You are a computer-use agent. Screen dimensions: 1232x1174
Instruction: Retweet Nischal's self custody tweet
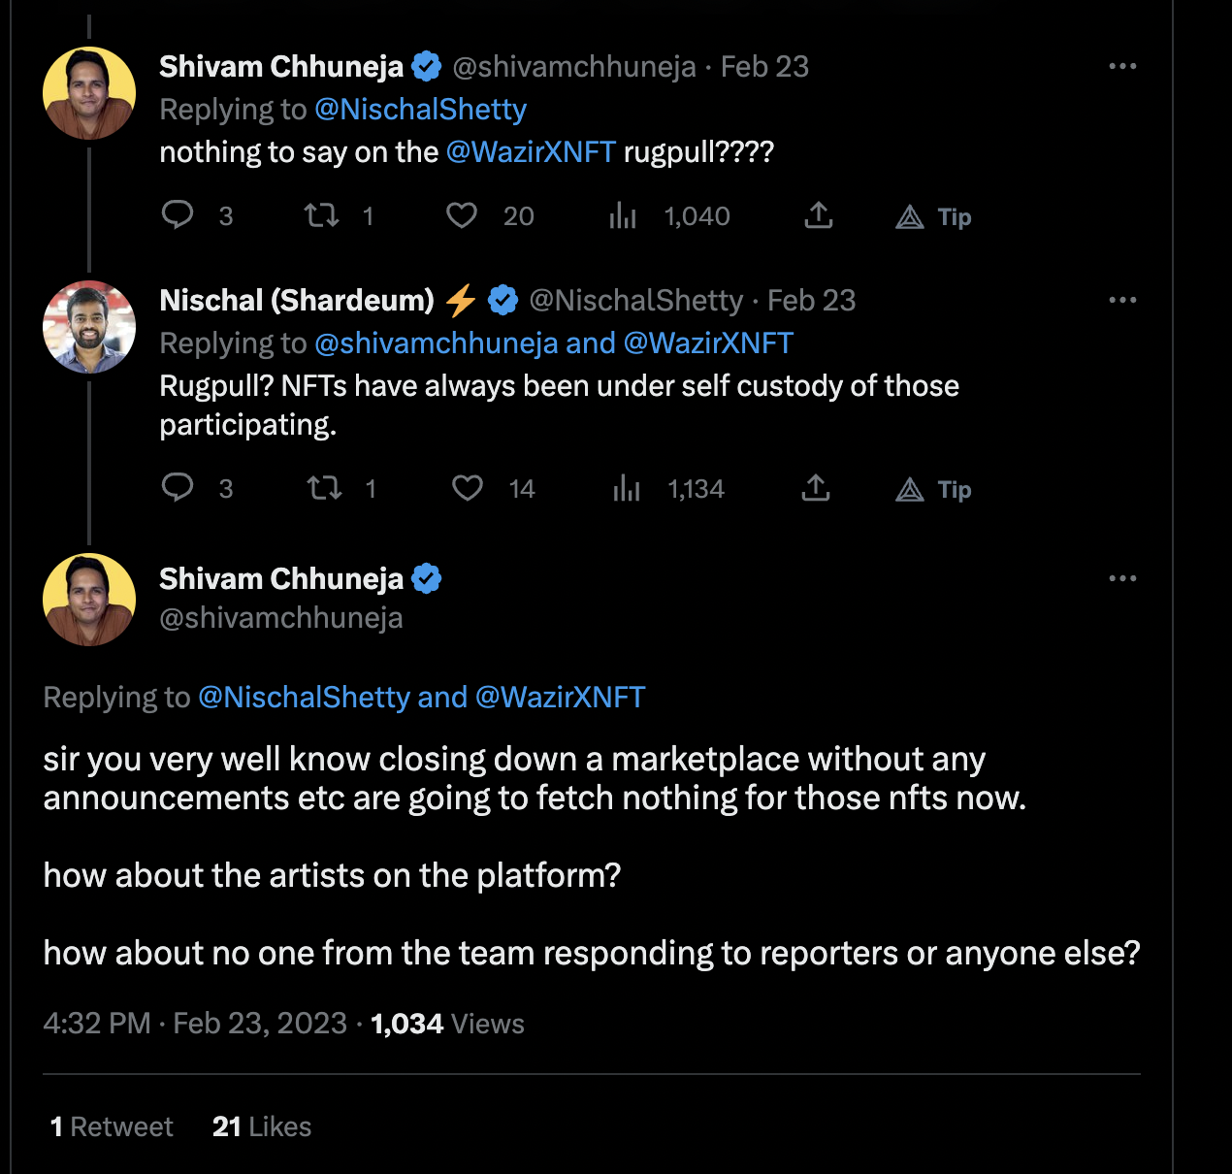click(x=324, y=487)
